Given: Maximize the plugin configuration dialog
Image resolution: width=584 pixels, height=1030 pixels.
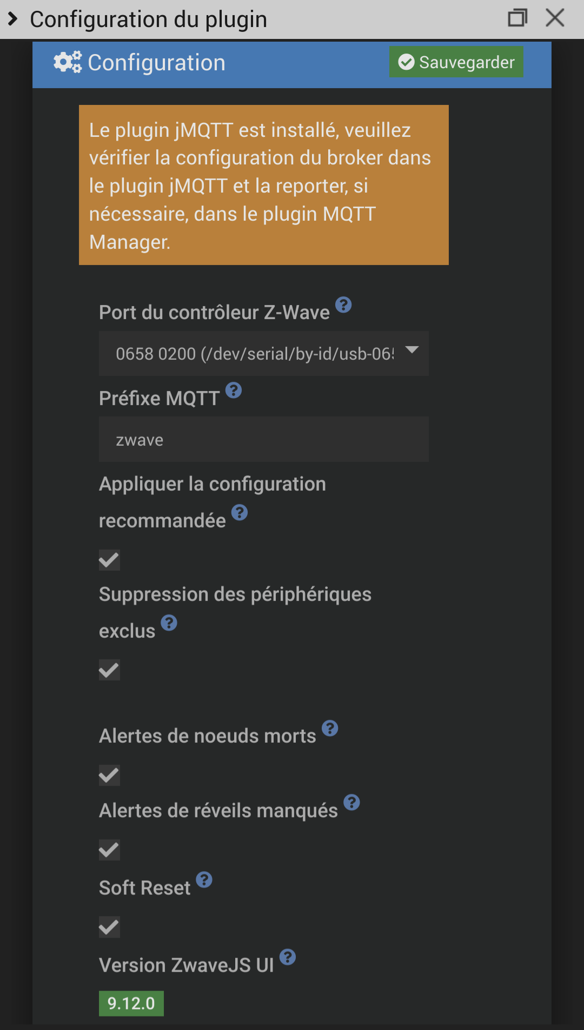Looking at the screenshot, I should click(x=517, y=18).
